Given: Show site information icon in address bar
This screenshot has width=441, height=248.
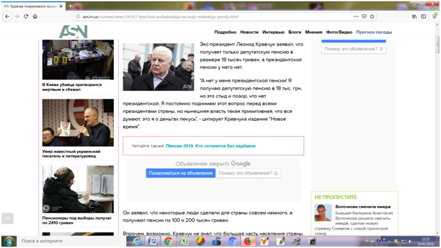Looking at the screenshot, I should [x=78, y=16].
